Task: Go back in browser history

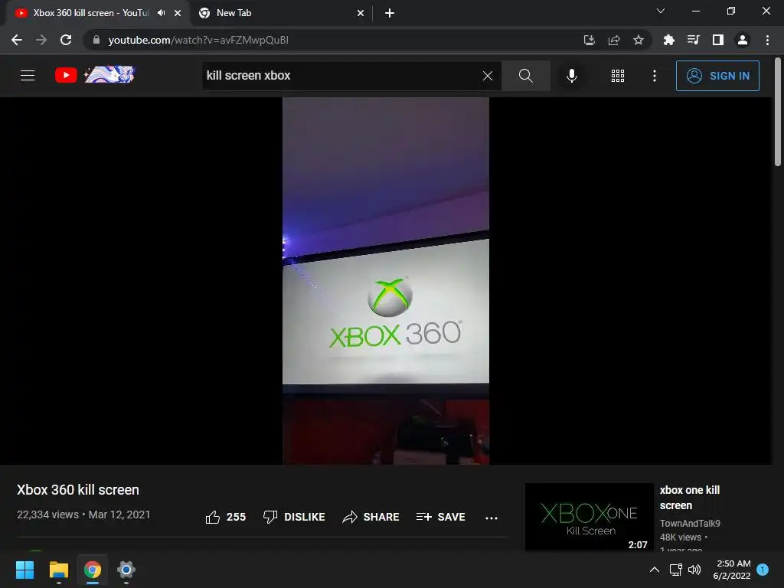Action: tap(17, 40)
